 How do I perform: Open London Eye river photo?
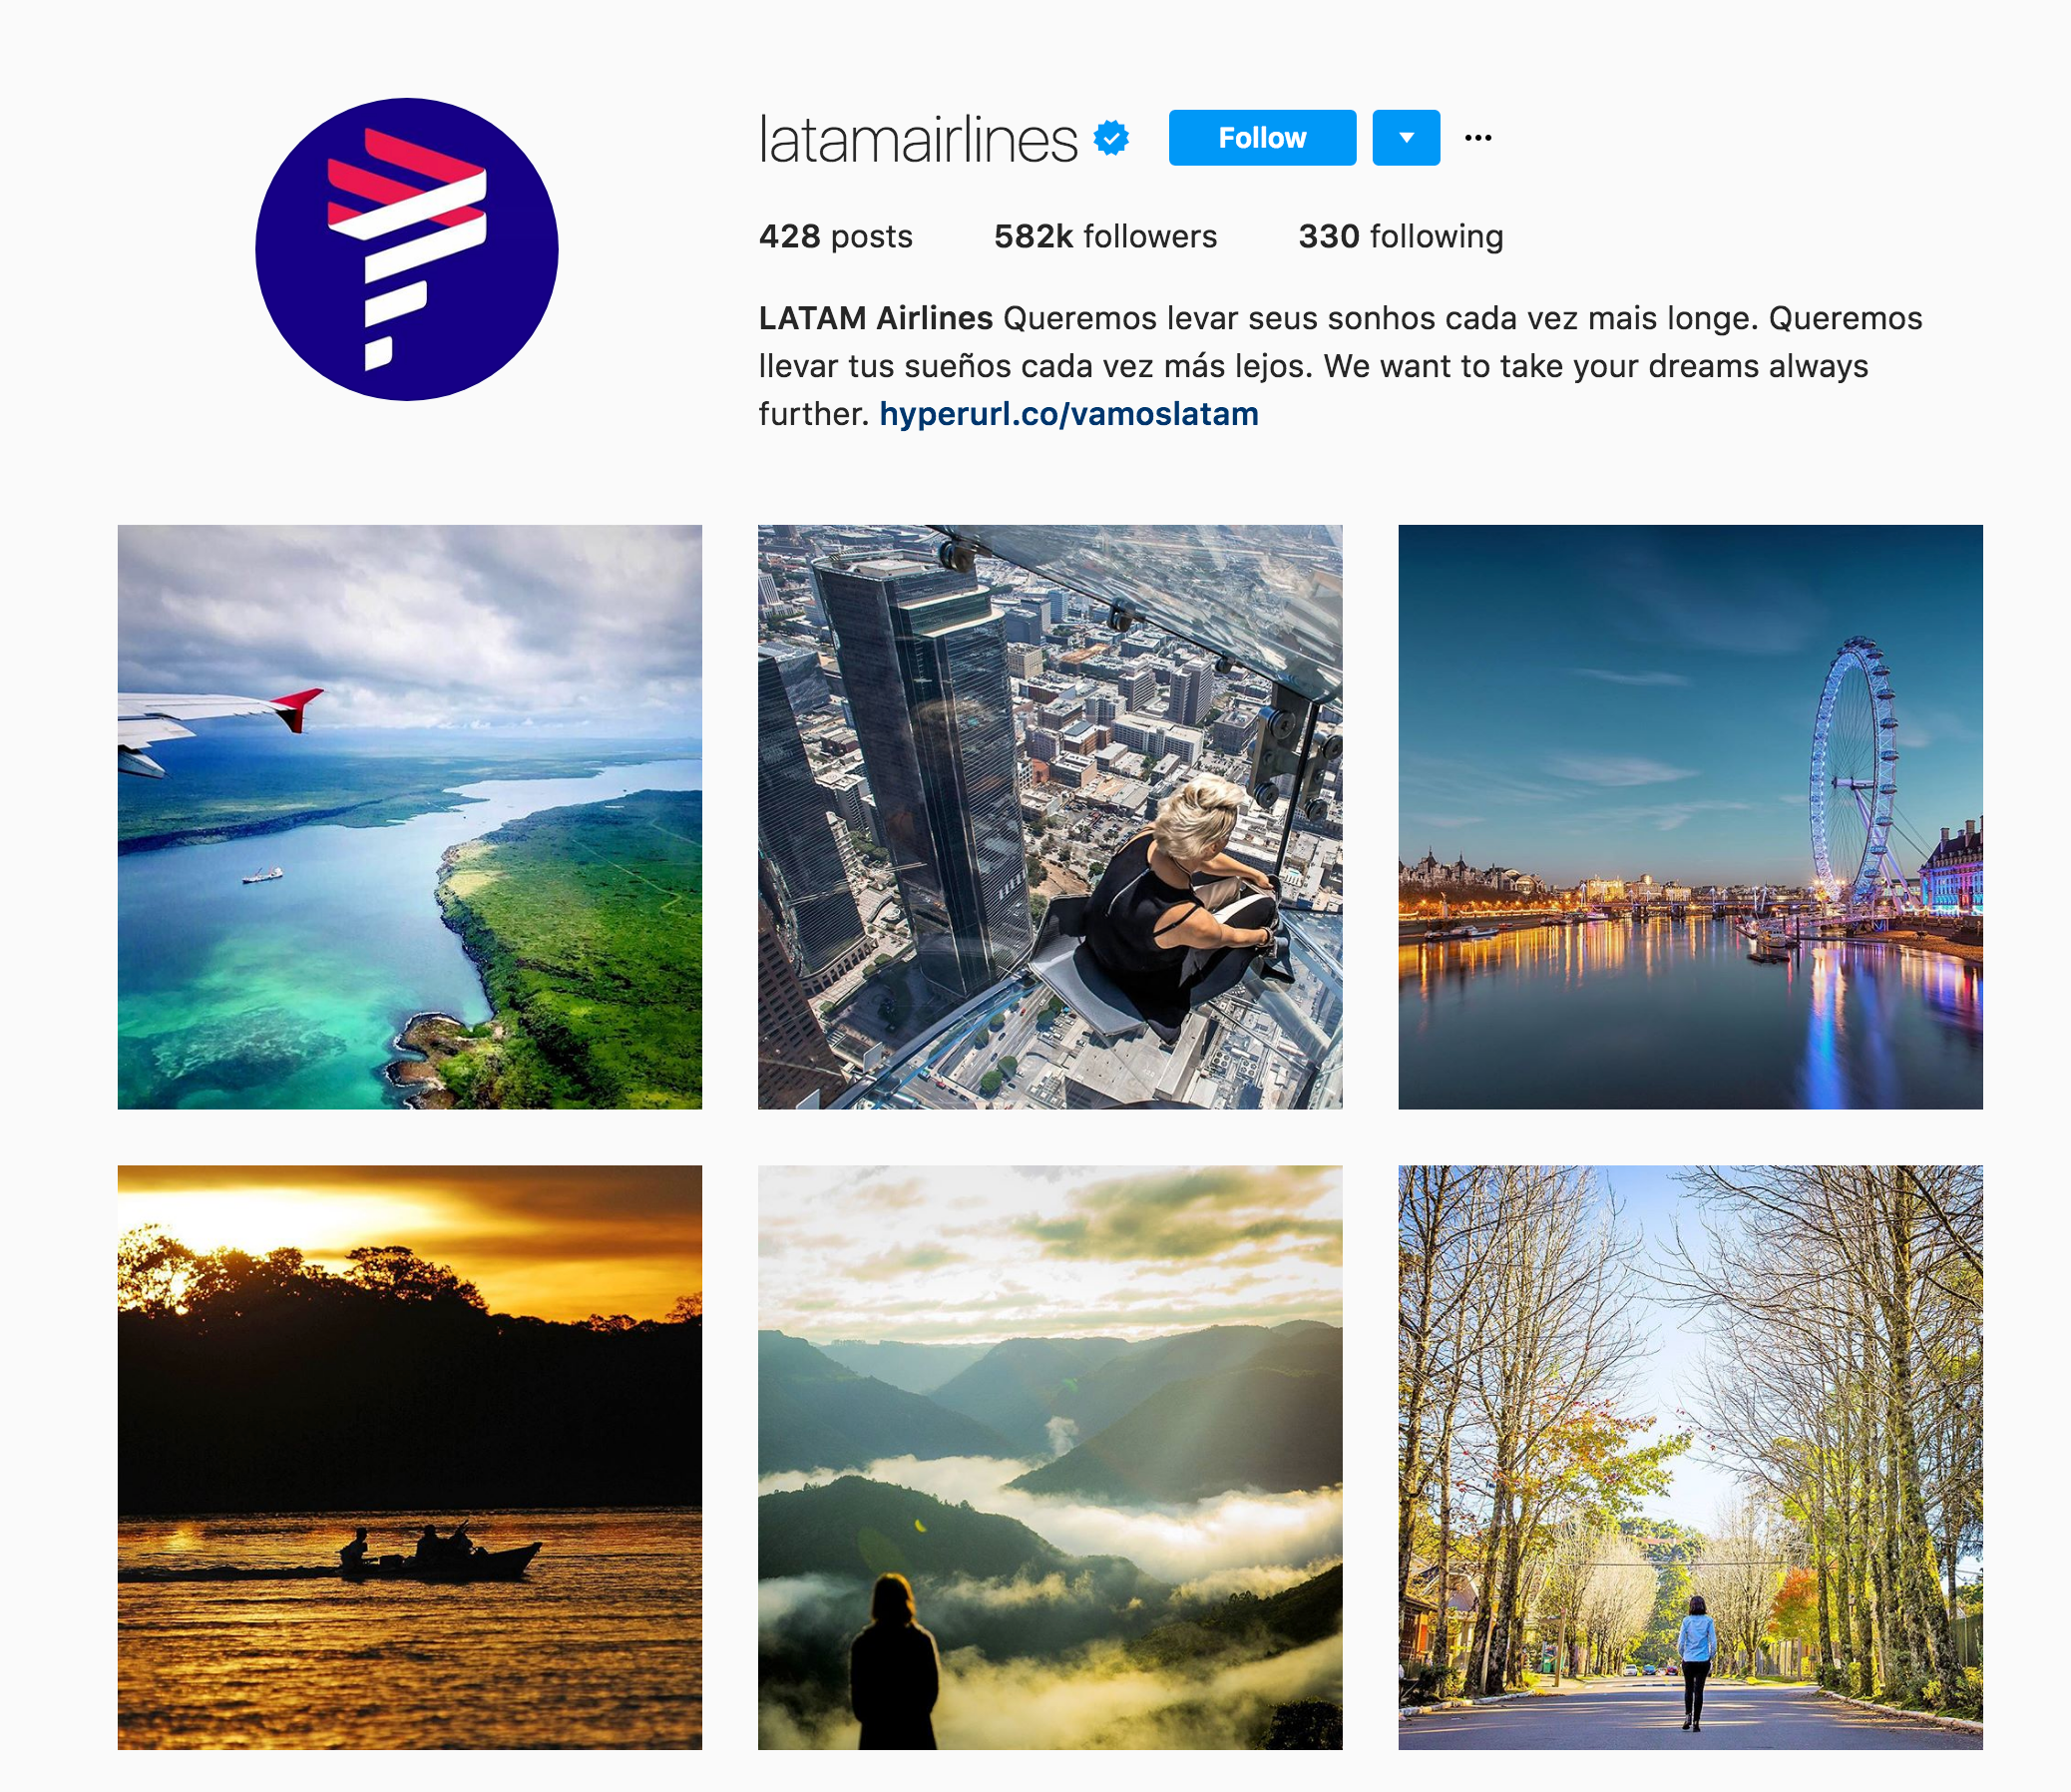coord(1690,817)
